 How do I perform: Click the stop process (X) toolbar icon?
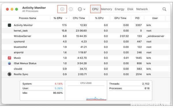coord(62,9)
